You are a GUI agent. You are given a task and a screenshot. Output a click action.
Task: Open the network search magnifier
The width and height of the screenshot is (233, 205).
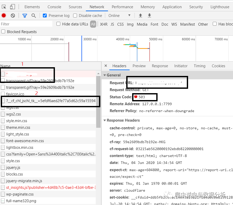34,16
